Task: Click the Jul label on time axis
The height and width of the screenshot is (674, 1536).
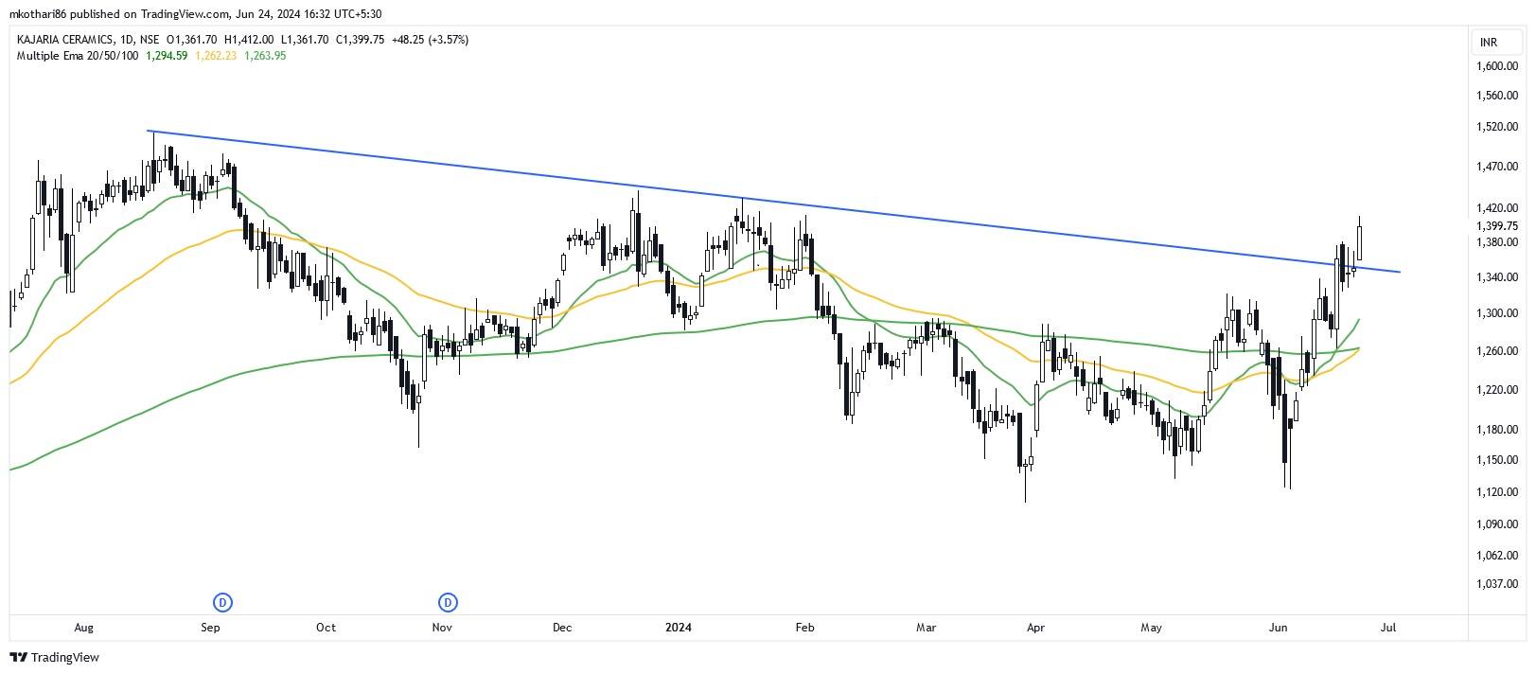Action: [1389, 628]
